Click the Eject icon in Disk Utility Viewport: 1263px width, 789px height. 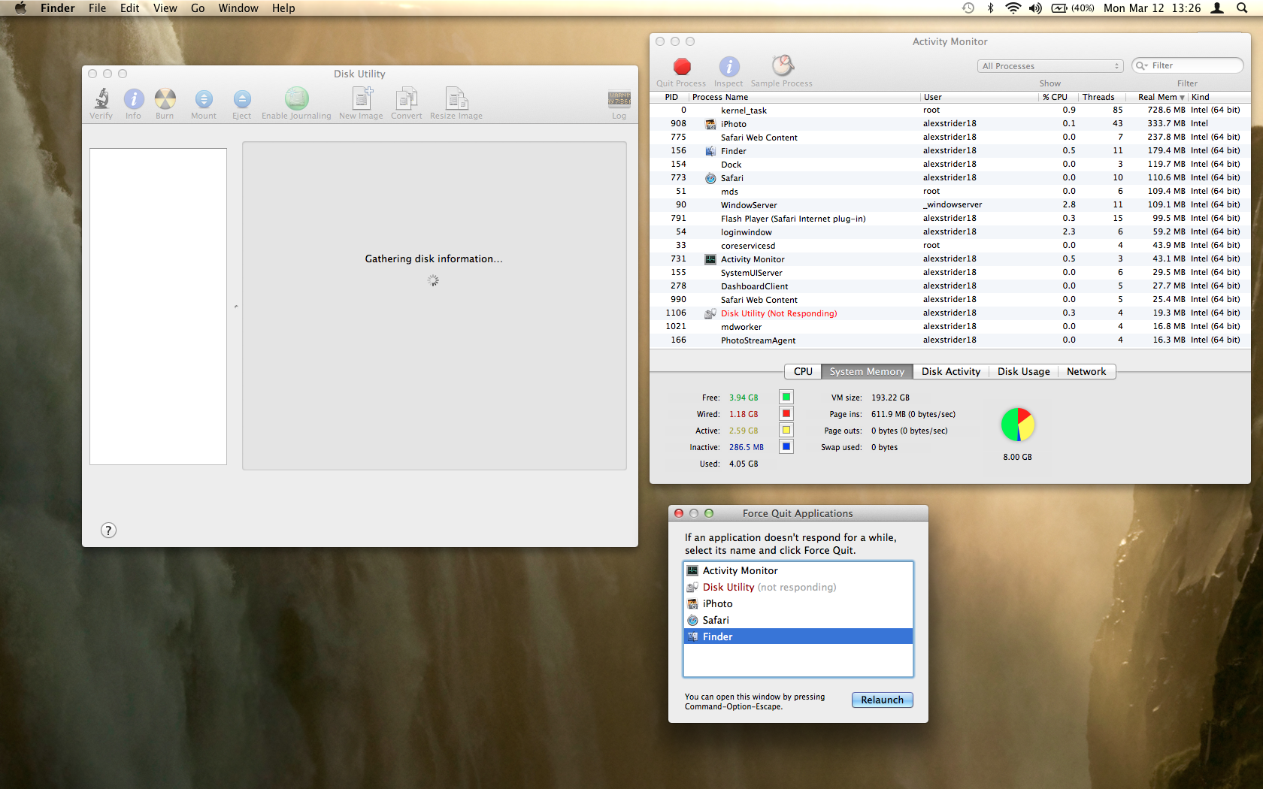(241, 98)
